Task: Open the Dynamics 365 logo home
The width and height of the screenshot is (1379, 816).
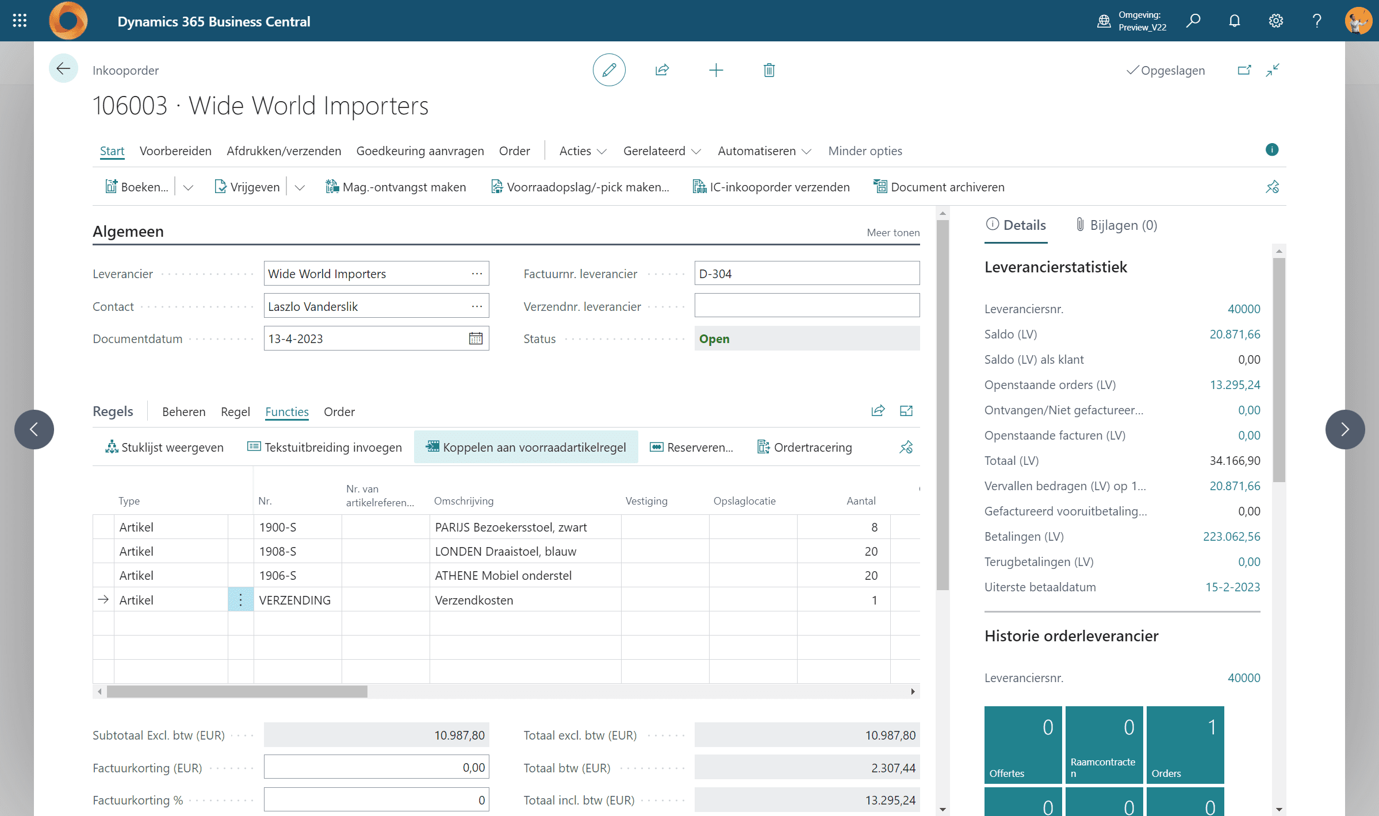Action: 68,21
